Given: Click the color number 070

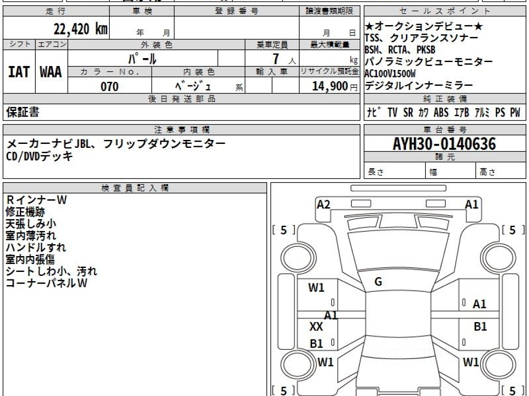Looking at the screenshot, I should [109, 86].
